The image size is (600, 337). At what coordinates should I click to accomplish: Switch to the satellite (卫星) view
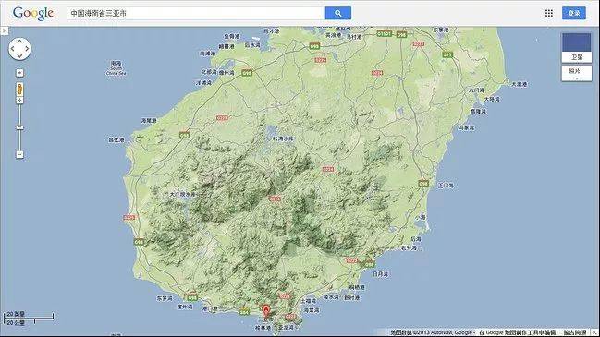pyautogui.click(x=576, y=47)
